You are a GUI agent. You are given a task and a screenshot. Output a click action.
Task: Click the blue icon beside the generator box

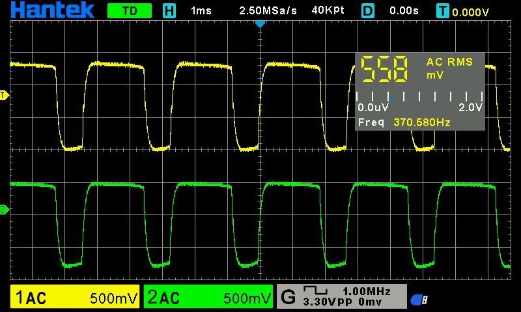pyautogui.click(x=419, y=299)
